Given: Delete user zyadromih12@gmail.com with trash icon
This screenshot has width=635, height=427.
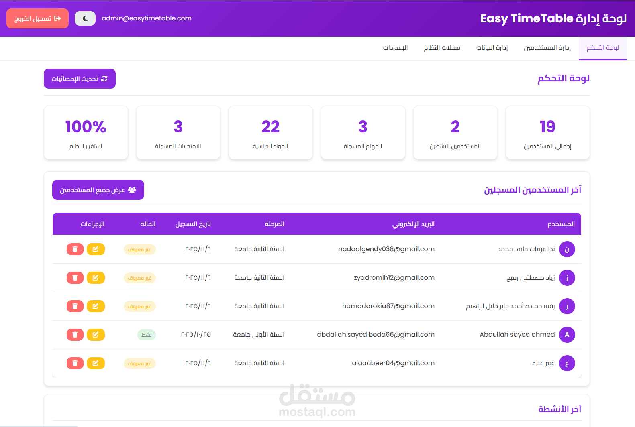Looking at the screenshot, I should pyautogui.click(x=75, y=278).
